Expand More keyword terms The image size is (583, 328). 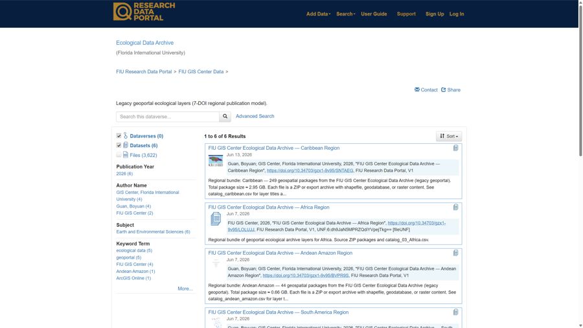tap(185, 288)
